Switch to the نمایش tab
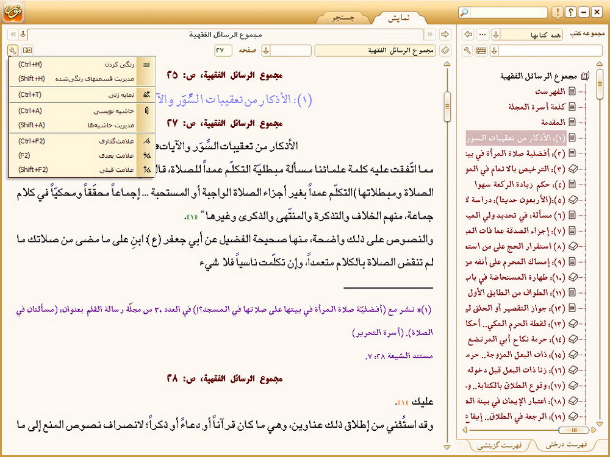The width and height of the screenshot is (610, 457). click(x=399, y=18)
